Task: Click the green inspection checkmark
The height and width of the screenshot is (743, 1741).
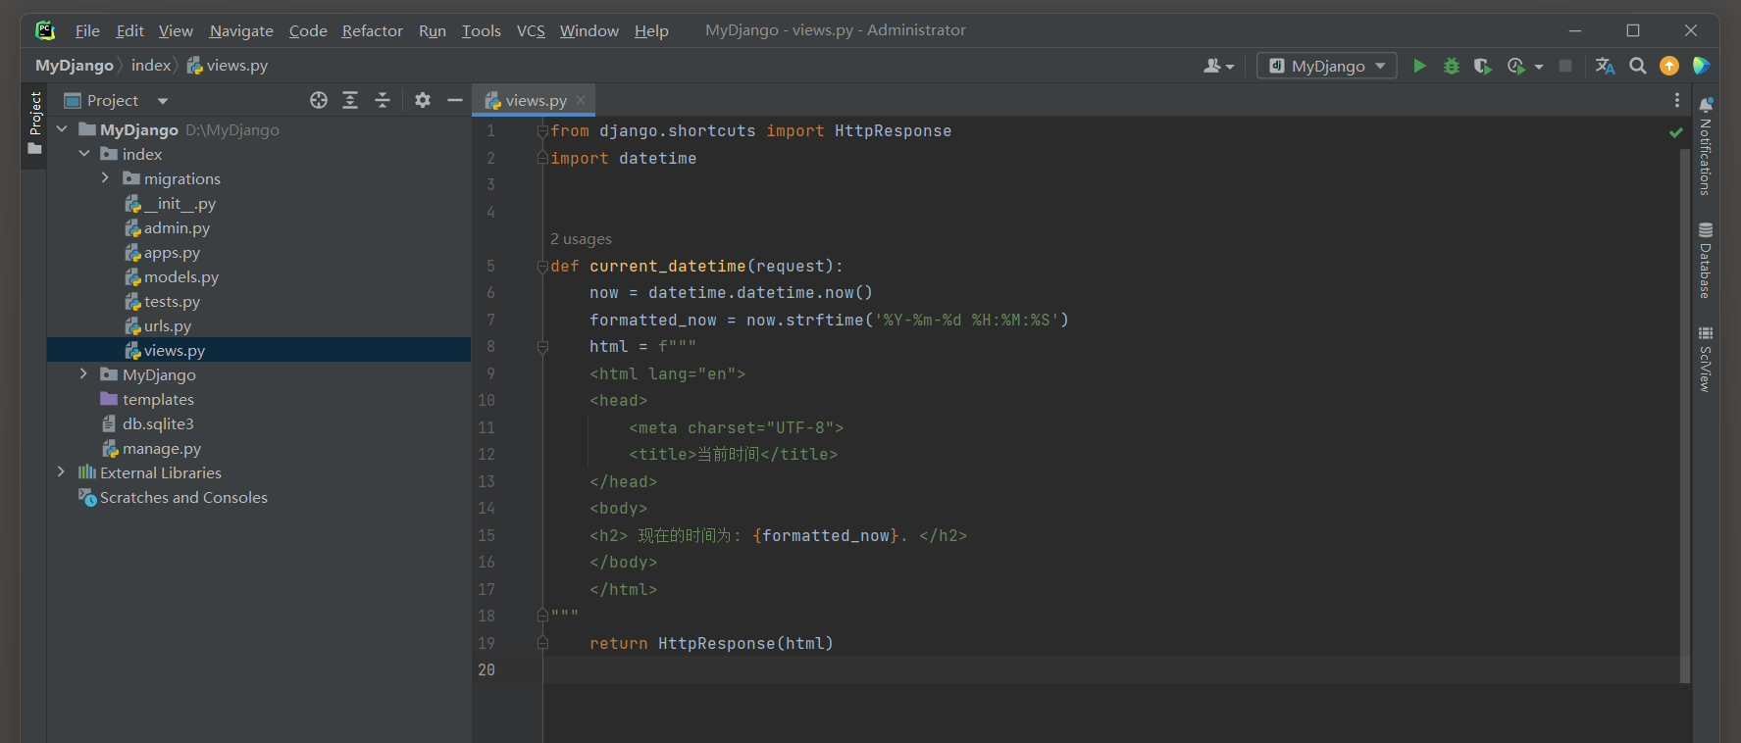Action: [1676, 132]
